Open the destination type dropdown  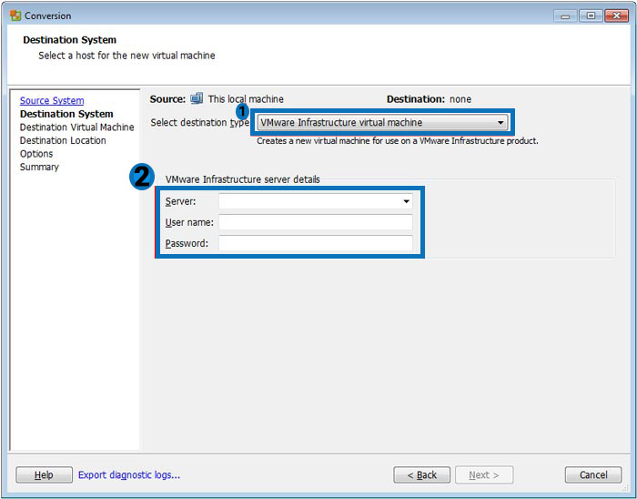click(x=383, y=122)
